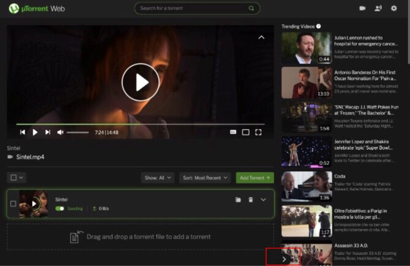This screenshot has height=266, width=410.
Task: Tick the select-all torrents checkbox
Action: 13,177
